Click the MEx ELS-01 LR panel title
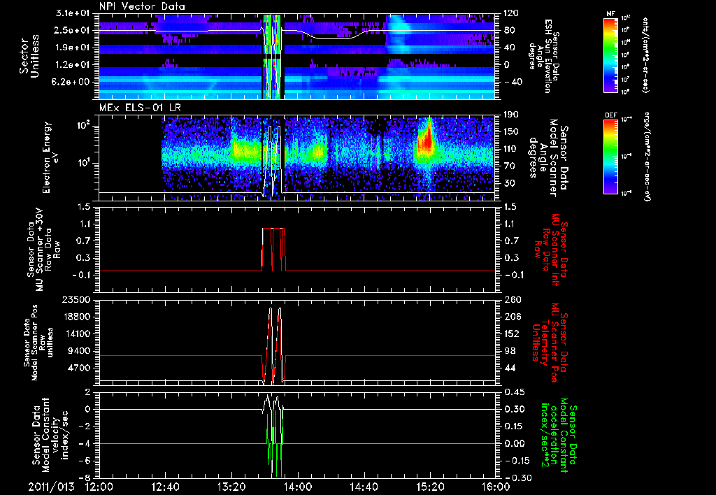 tap(140, 108)
